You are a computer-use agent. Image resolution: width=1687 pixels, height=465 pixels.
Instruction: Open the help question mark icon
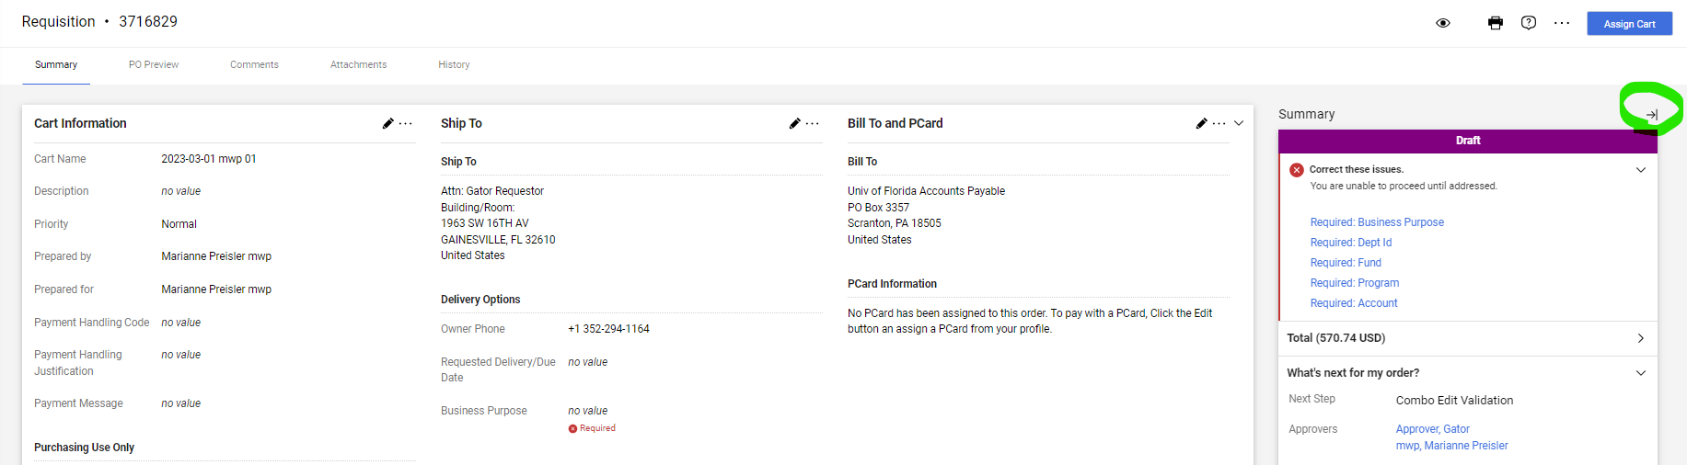tap(1529, 23)
